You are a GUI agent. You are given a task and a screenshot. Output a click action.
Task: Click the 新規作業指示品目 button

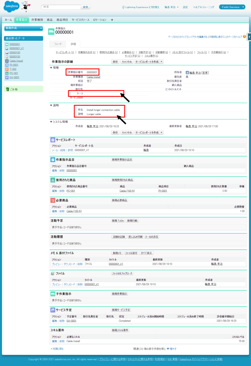point(122,160)
